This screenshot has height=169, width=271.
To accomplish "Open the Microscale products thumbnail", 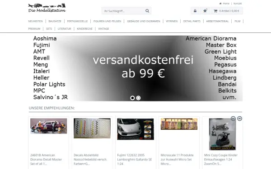I will pos(179,124).
